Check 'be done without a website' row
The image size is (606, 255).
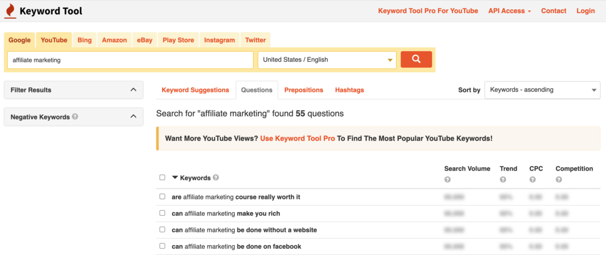pos(163,230)
